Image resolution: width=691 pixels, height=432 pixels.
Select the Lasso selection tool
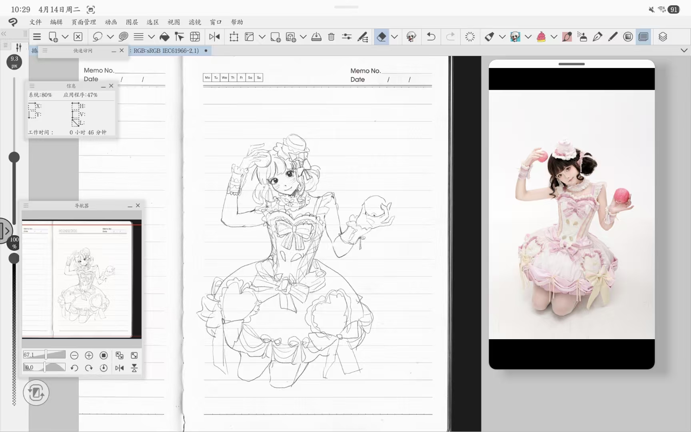click(x=97, y=37)
